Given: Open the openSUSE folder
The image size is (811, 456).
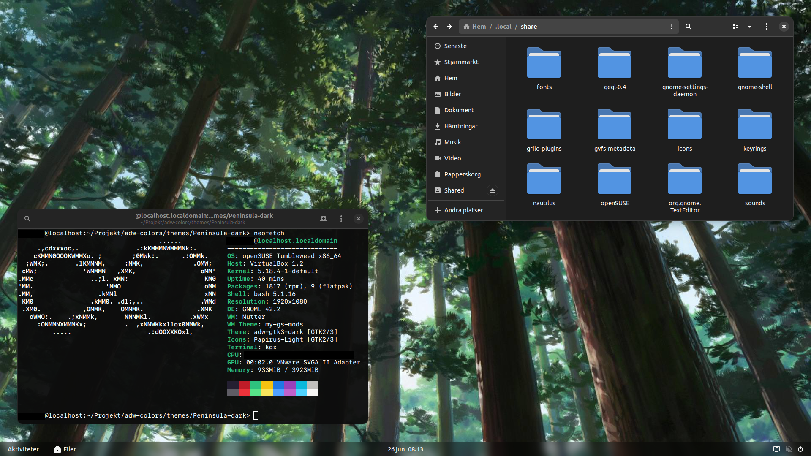Looking at the screenshot, I should (x=615, y=184).
